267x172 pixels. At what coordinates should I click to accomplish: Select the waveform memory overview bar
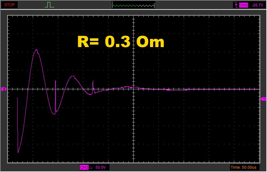(x=133, y=6)
